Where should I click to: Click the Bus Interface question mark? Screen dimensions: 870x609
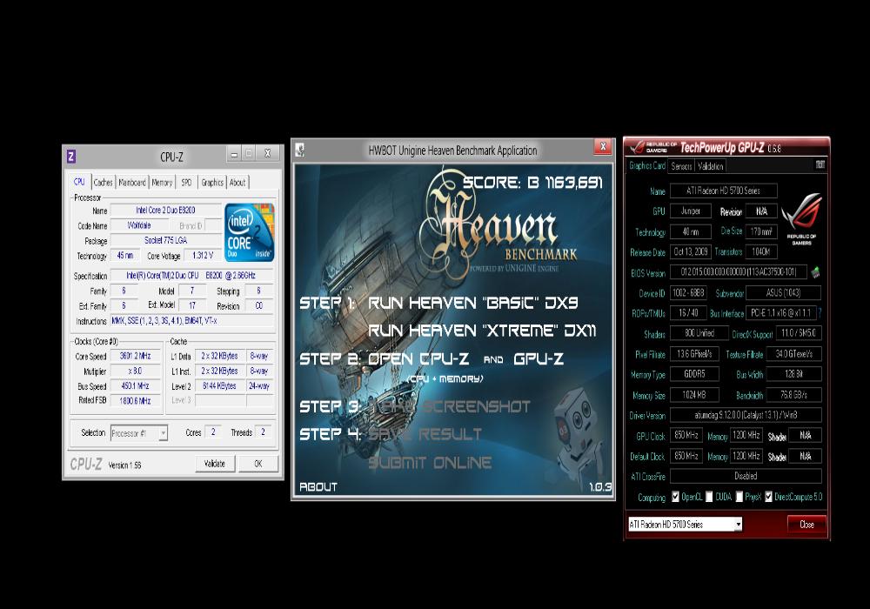(x=820, y=313)
